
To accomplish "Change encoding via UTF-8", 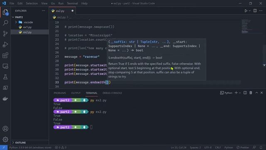I will coord(208,147).
